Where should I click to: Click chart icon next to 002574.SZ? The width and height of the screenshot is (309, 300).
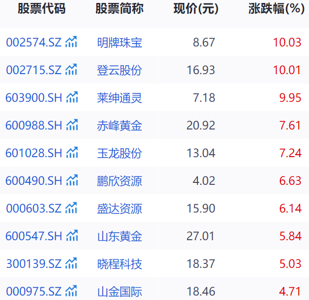coord(72,42)
